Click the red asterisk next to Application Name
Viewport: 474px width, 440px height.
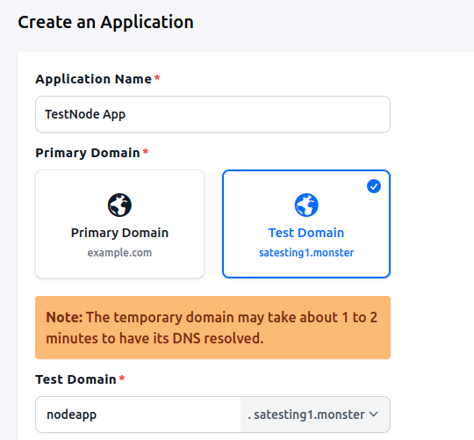point(157,78)
